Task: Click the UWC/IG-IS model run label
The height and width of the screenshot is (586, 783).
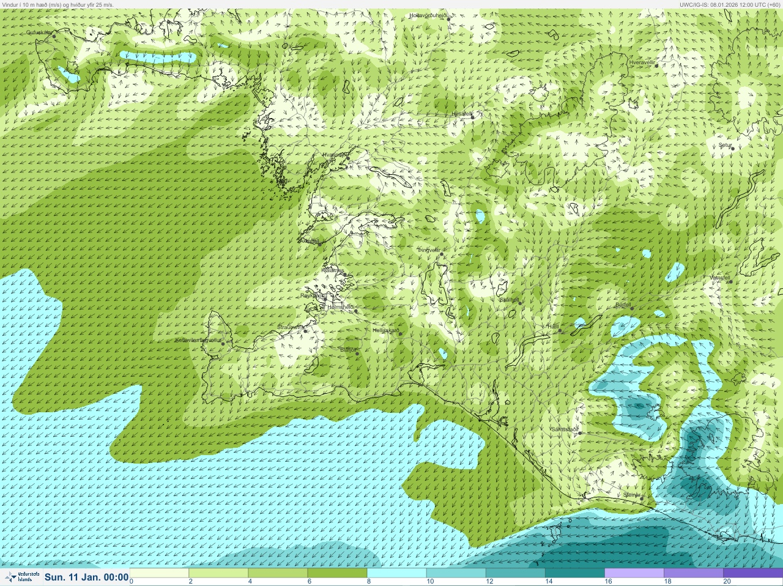Action: tap(730, 4)
